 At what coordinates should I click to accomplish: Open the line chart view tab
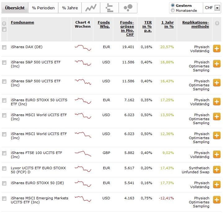click(x=91, y=8)
